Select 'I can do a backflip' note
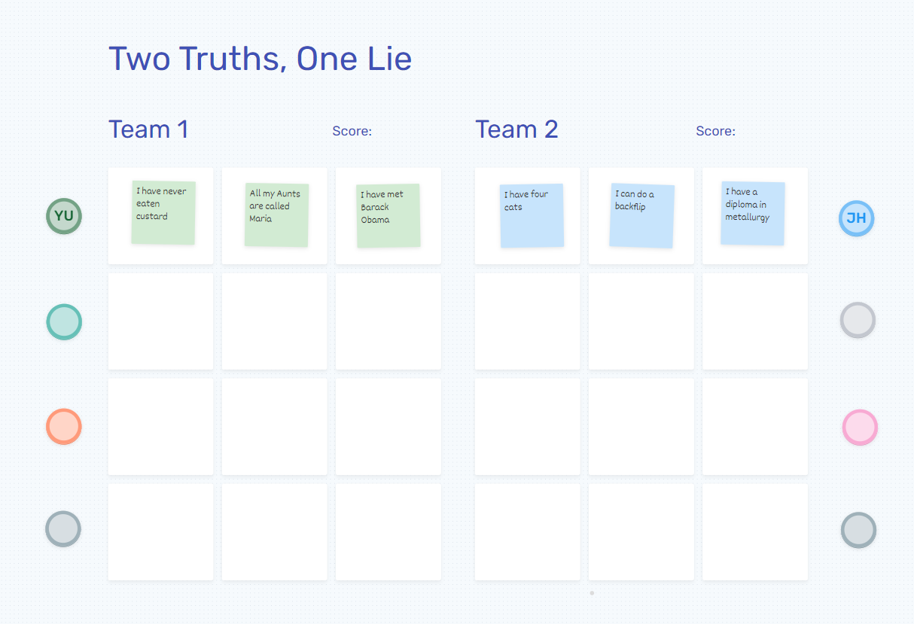 [x=642, y=216]
